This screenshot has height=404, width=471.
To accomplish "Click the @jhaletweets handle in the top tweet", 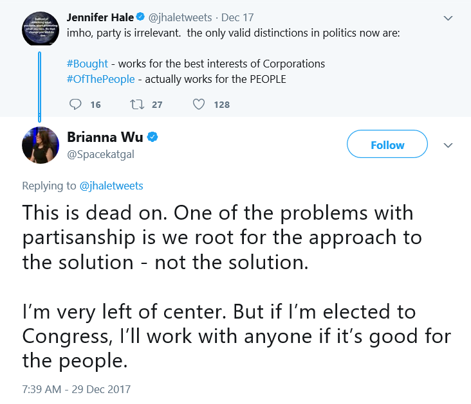I will point(180,18).
